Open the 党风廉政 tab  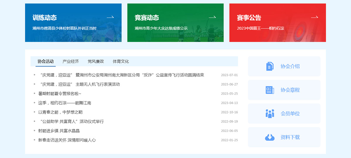point(96,62)
